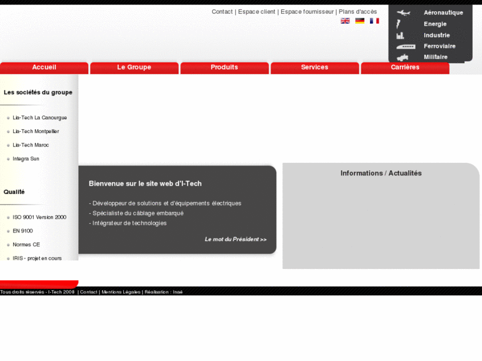Viewport: 482px width, 361px height.
Task: Open Integra Sun company page
Action: (26, 159)
